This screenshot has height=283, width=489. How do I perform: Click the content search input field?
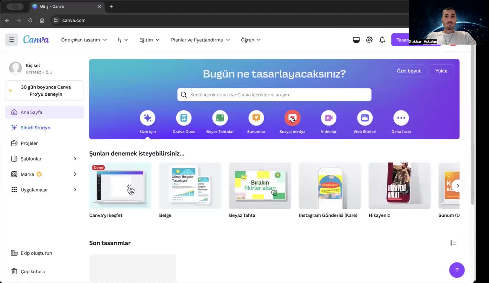[x=274, y=95]
